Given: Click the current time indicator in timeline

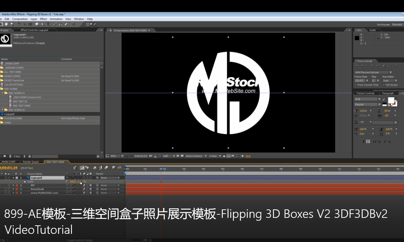Looking at the screenshot, I should [x=161, y=169].
